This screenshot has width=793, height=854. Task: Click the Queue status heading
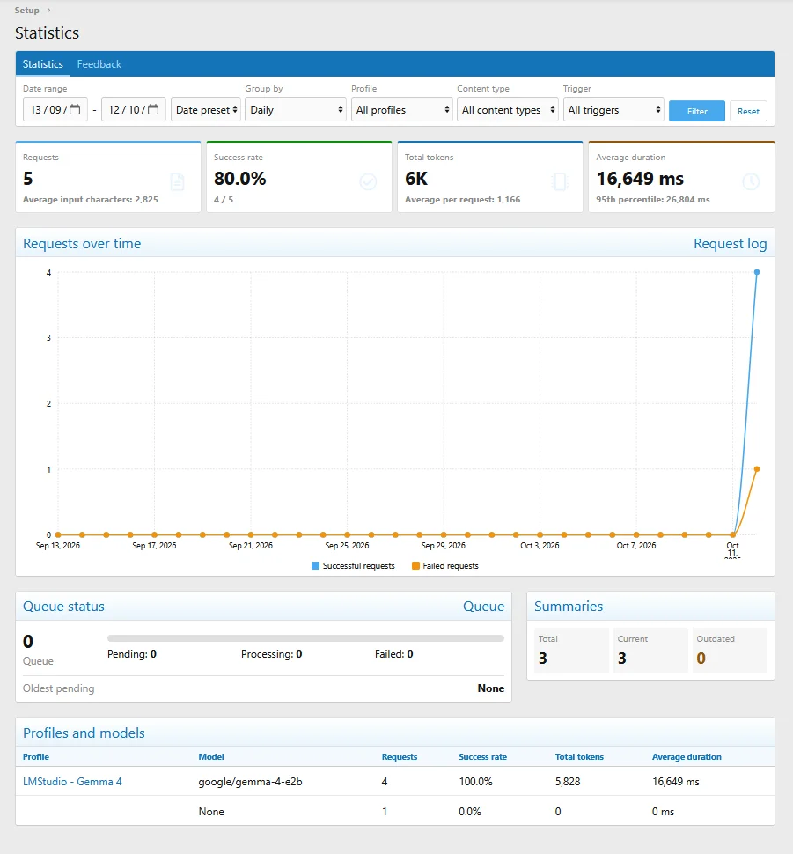coord(63,607)
